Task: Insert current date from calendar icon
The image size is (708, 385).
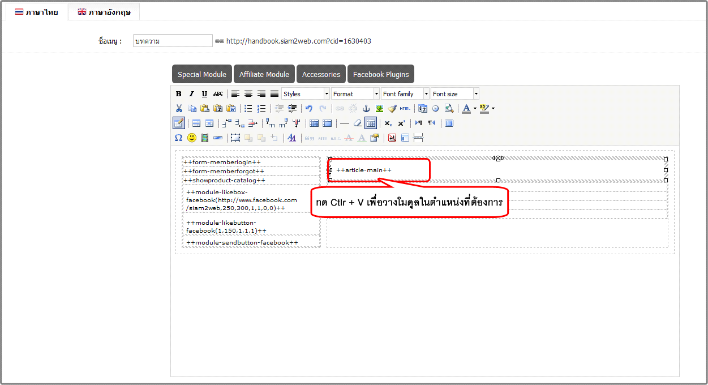Action: click(x=423, y=109)
